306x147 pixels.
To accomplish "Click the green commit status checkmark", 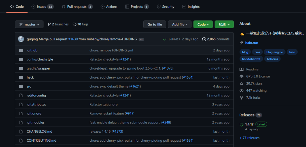I will 165,39.
